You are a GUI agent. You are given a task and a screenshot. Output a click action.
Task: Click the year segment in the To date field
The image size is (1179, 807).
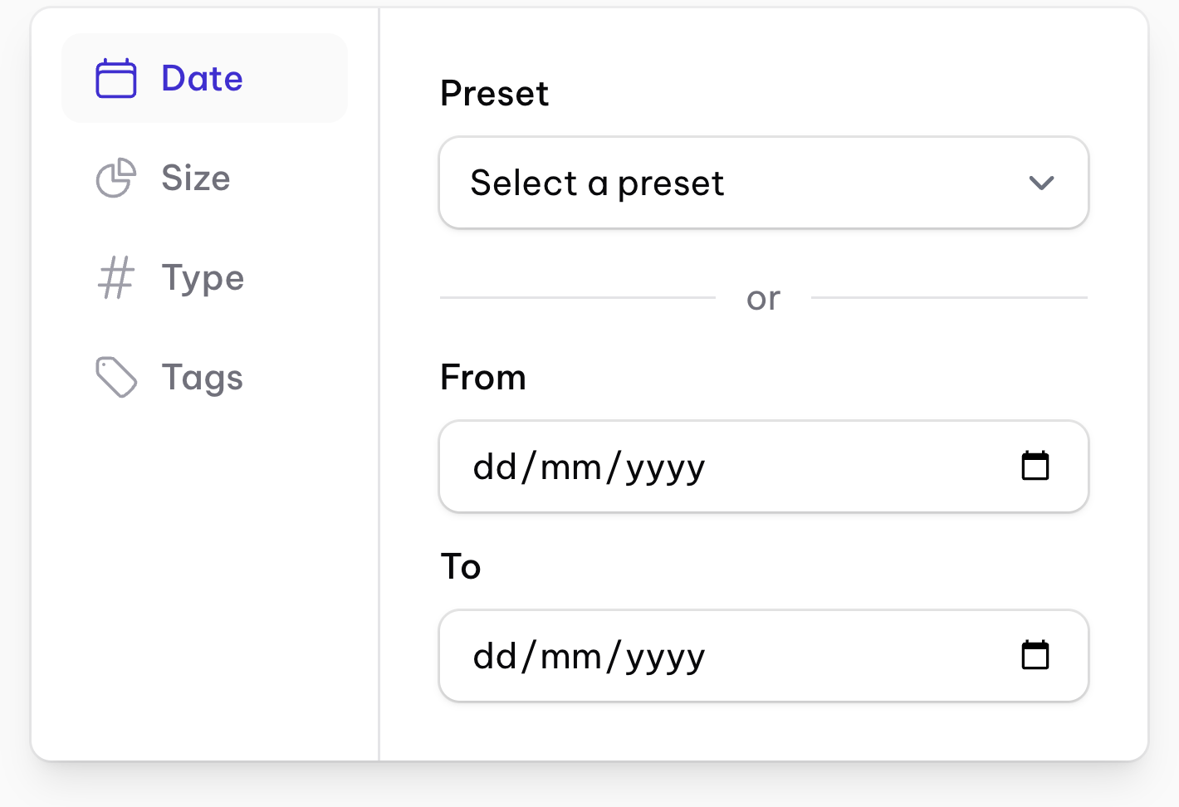pyautogui.click(x=665, y=657)
